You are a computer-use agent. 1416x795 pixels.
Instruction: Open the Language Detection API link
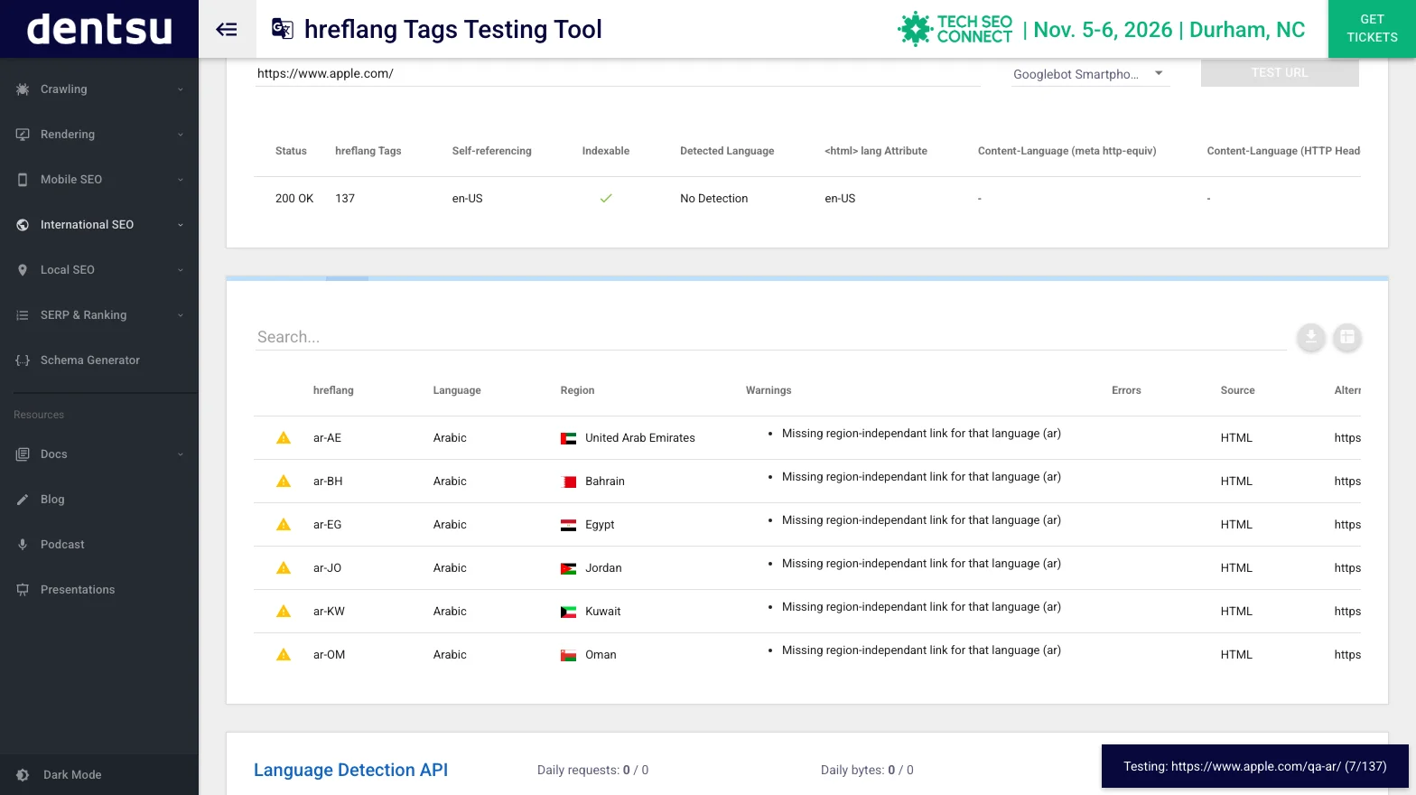click(x=350, y=770)
